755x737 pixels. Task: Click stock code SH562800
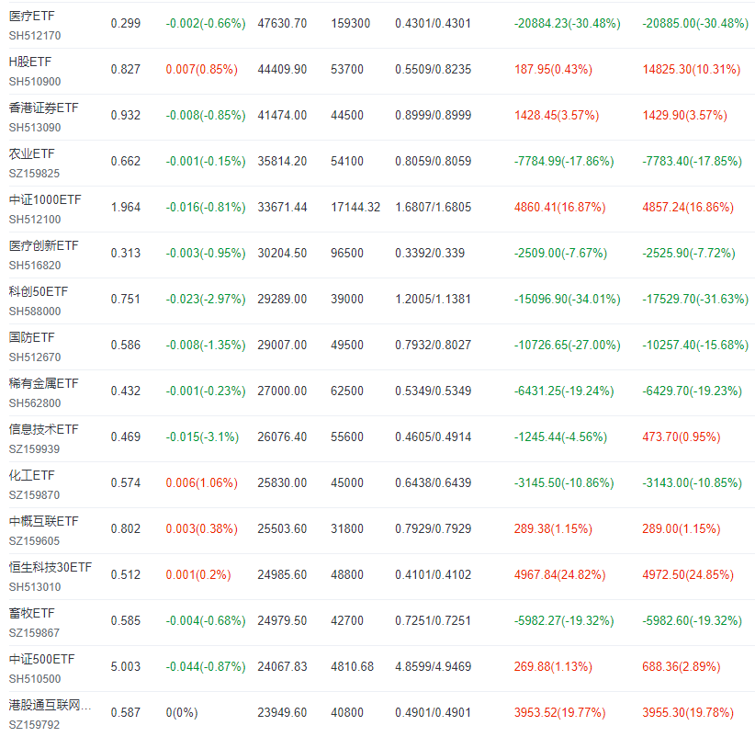click(35, 403)
